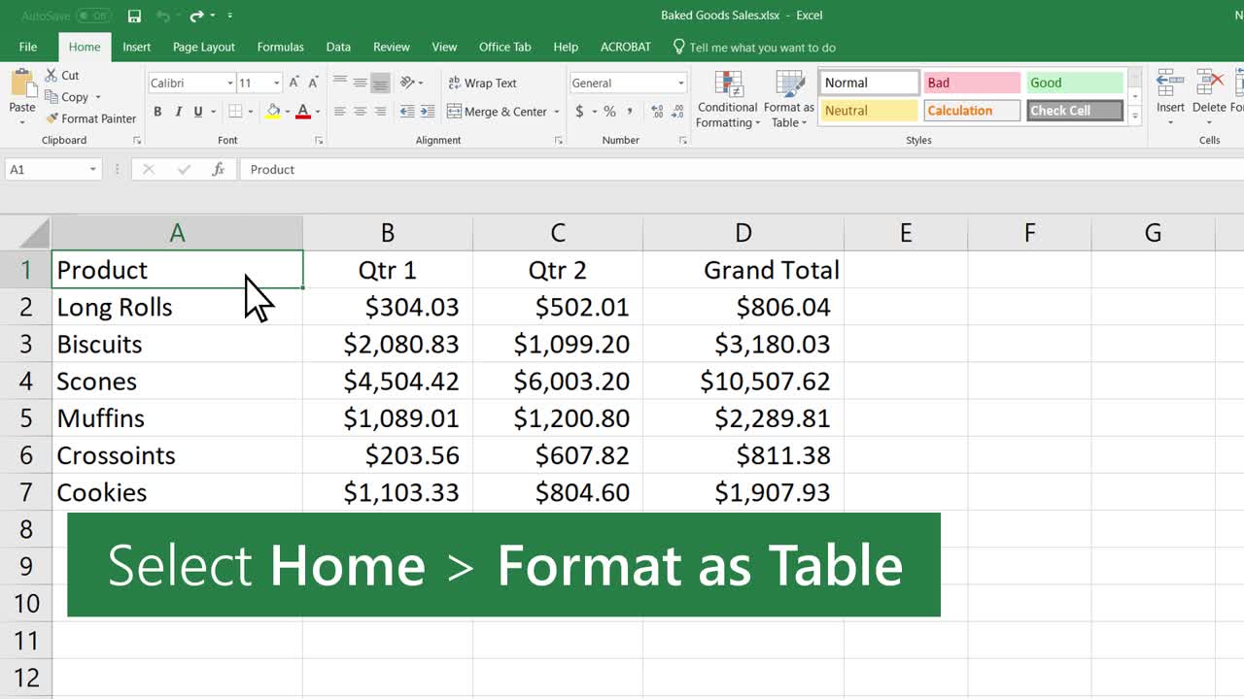Select column D header
1244x699 pixels.
pyautogui.click(x=743, y=233)
